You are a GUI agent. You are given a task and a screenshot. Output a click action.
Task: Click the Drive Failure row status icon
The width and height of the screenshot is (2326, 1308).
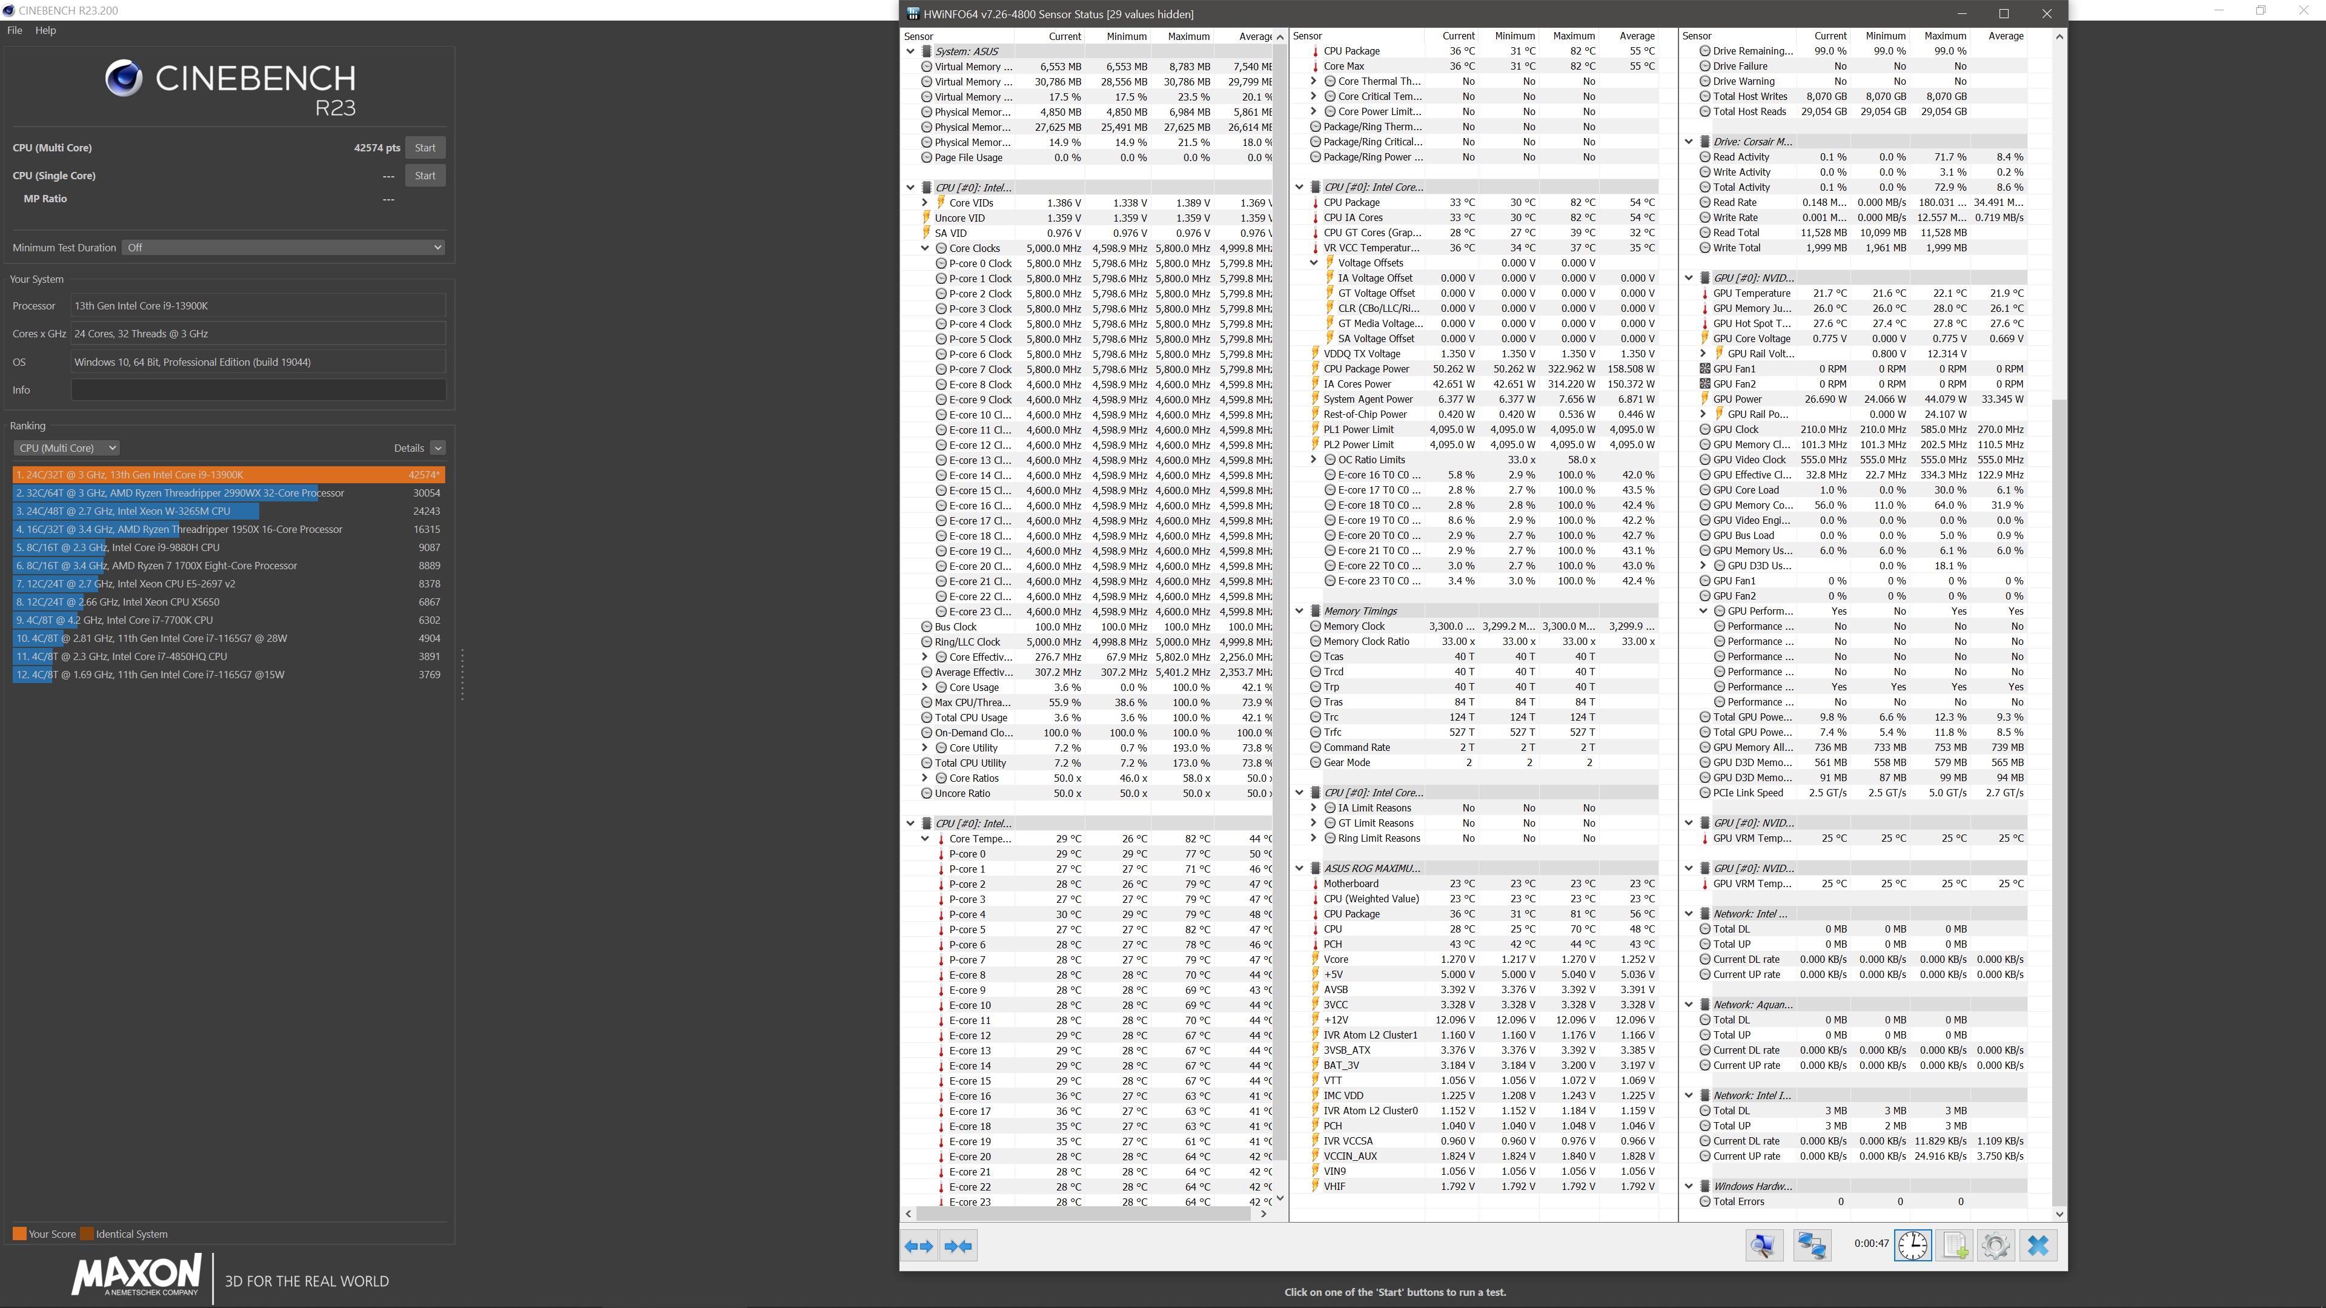click(x=1705, y=66)
